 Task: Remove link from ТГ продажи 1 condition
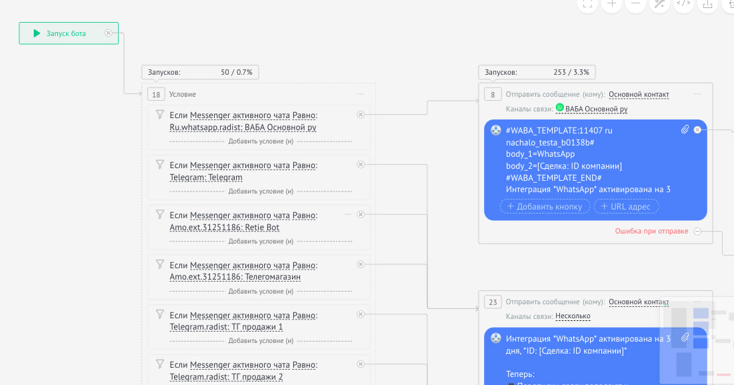pyautogui.click(x=361, y=314)
